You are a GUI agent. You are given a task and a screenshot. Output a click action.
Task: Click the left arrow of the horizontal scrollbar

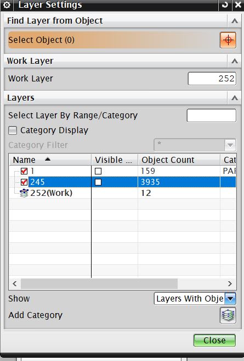point(15,283)
